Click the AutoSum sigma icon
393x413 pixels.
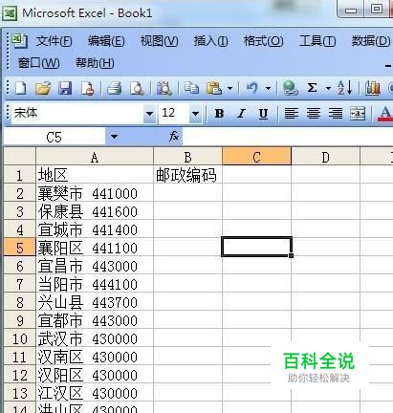coord(312,88)
